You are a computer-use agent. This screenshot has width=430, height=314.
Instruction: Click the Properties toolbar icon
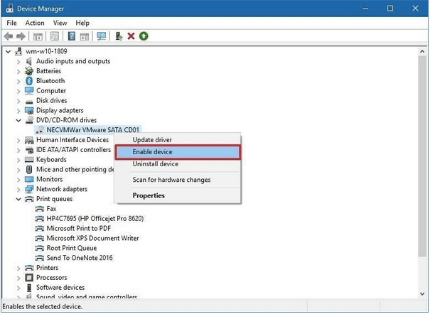pos(55,36)
